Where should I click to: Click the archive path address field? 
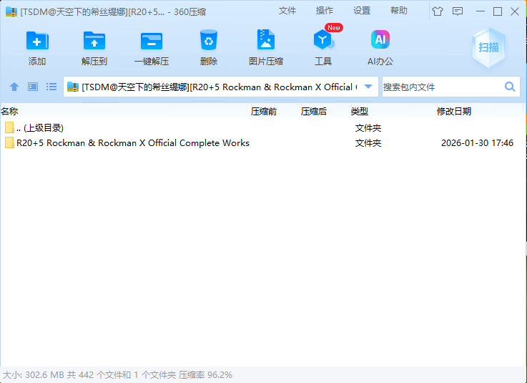(220, 87)
